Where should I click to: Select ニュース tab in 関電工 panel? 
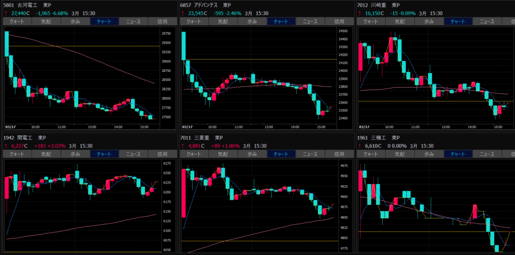click(x=133, y=154)
